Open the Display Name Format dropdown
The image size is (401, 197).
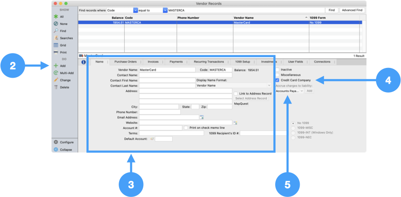coord(233,85)
